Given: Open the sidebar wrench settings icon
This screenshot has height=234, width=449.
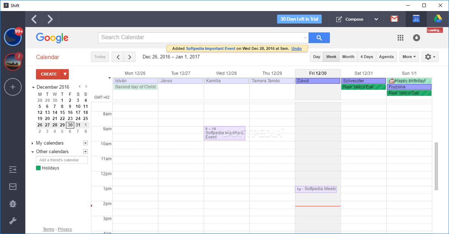Looking at the screenshot, I should (13, 221).
